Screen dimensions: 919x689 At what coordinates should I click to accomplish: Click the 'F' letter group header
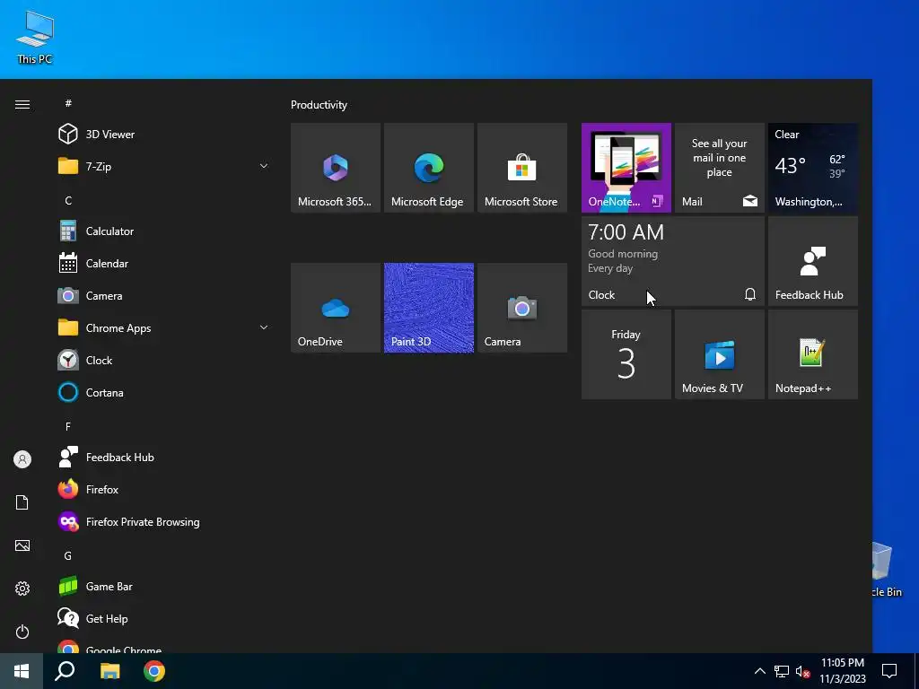68,426
